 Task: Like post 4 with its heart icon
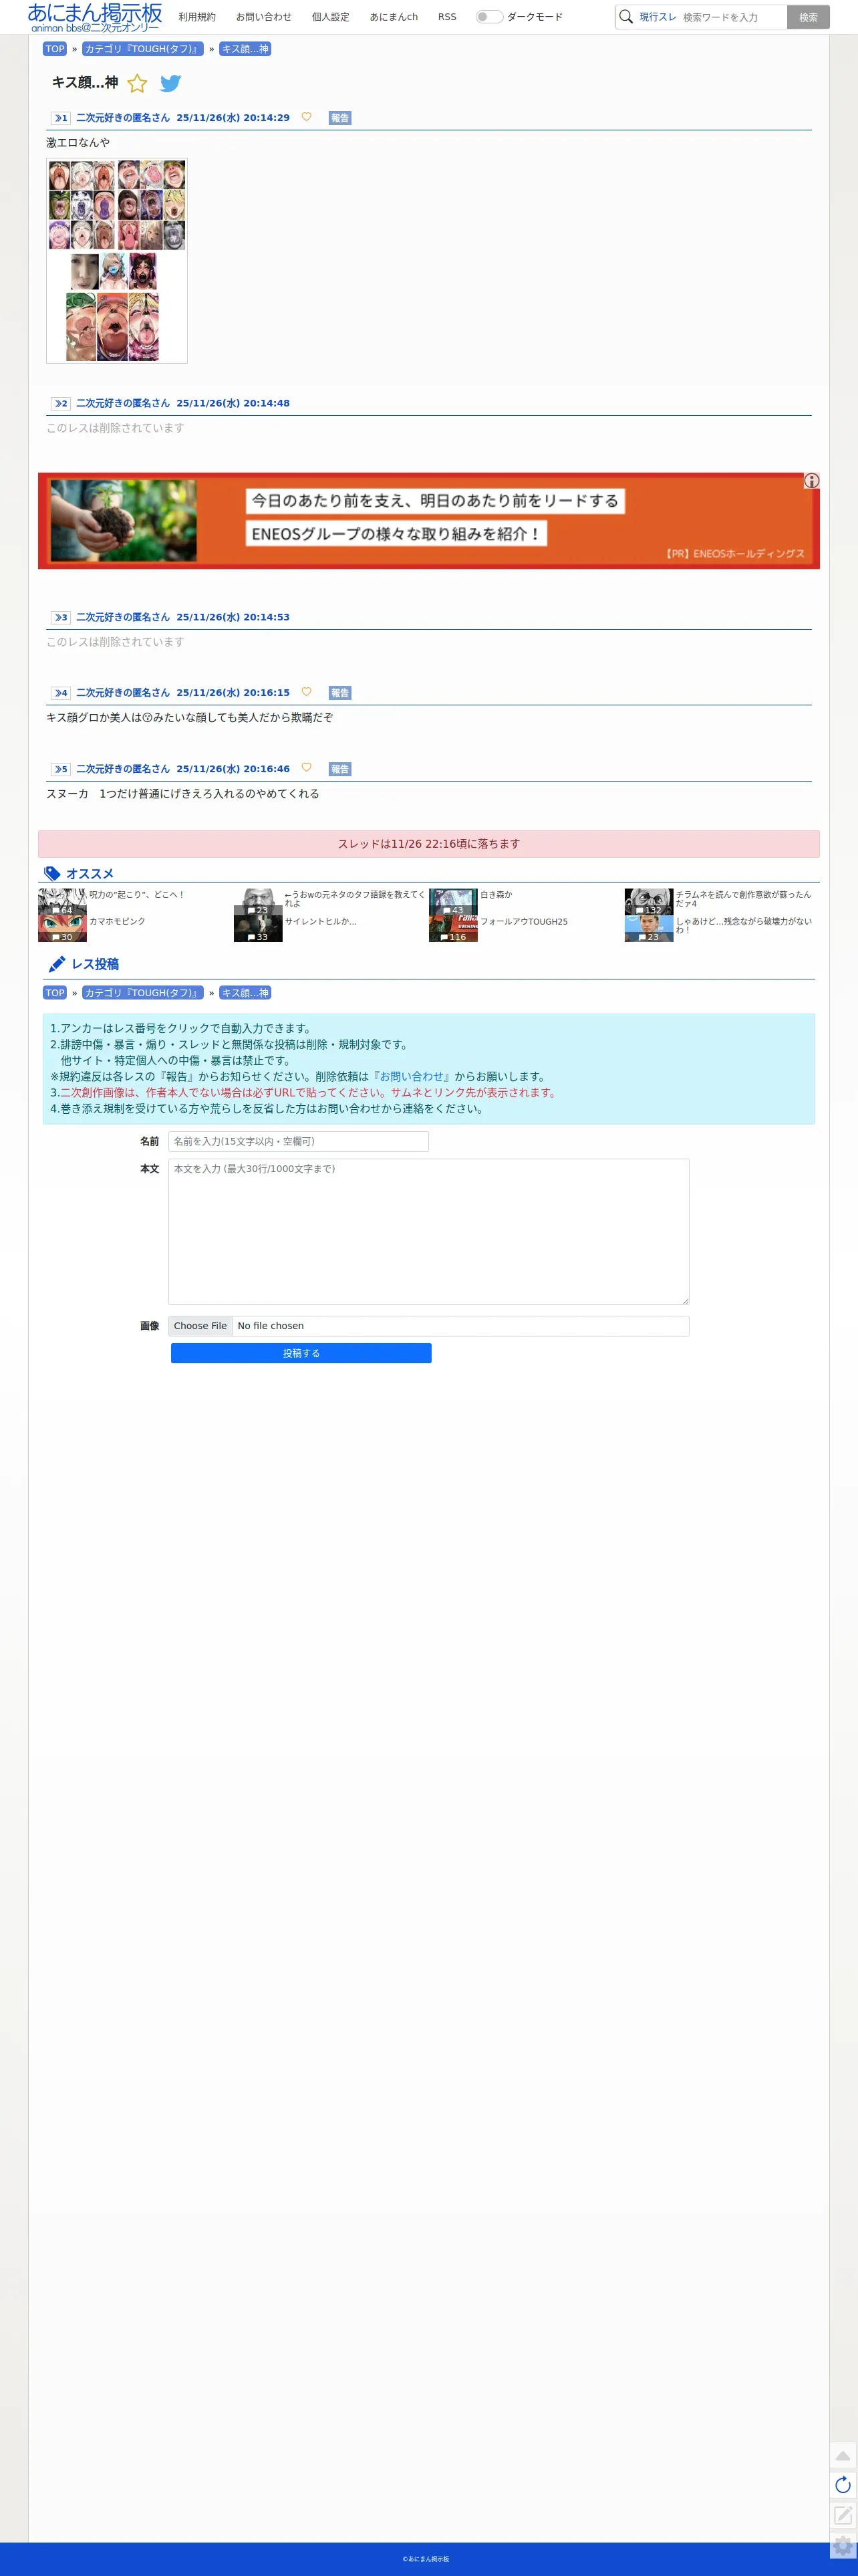click(306, 692)
